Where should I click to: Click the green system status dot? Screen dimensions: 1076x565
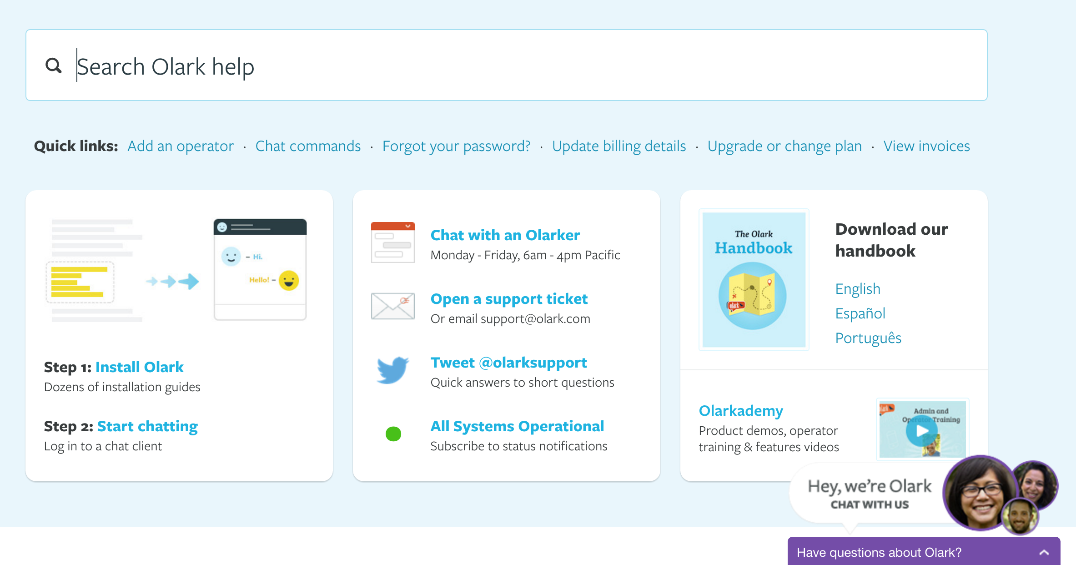pos(393,434)
